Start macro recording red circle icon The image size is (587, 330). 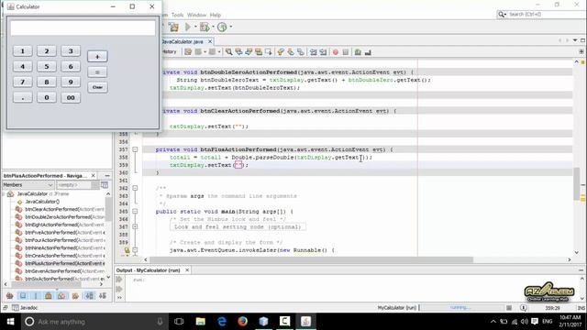coord(336,52)
